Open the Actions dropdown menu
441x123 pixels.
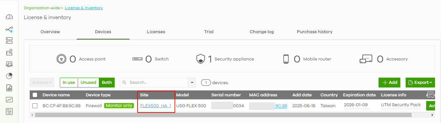[42, 83]
